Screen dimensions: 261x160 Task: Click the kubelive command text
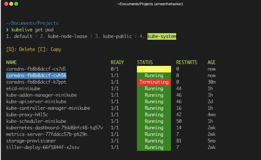[x=22, y=30]
